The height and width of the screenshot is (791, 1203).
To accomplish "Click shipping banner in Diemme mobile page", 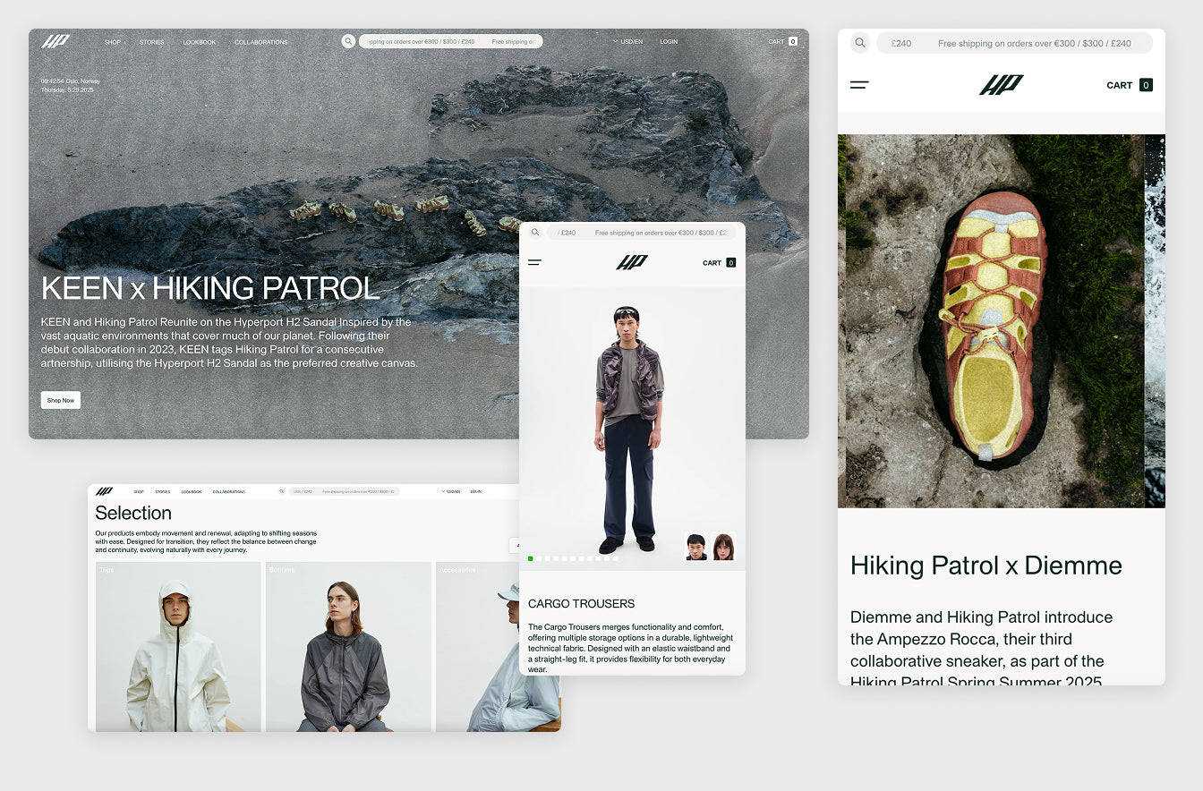I will (x=1015, y=43).
